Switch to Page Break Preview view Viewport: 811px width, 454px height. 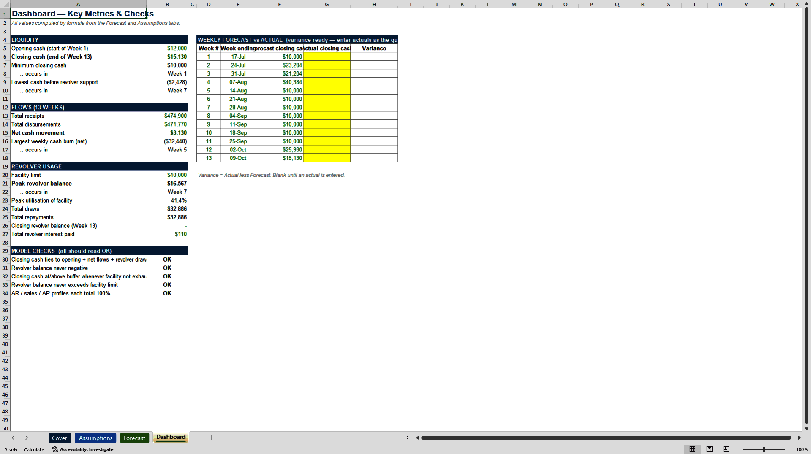click(727, 449)
